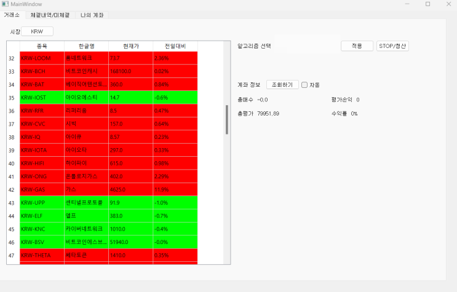The image size is (457, 292).
Task: Click the 적용 button
Action: (357, 46)
